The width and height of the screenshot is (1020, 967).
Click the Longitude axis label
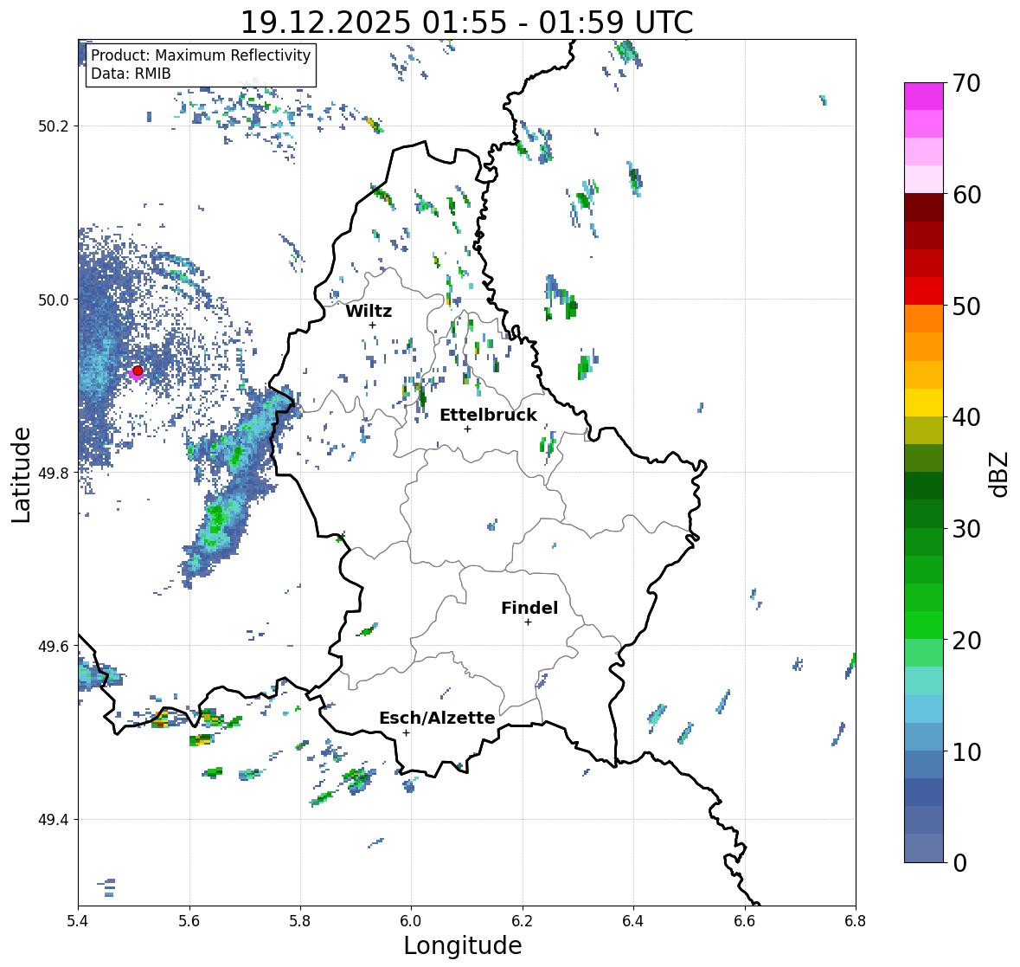tap(463, 945)
